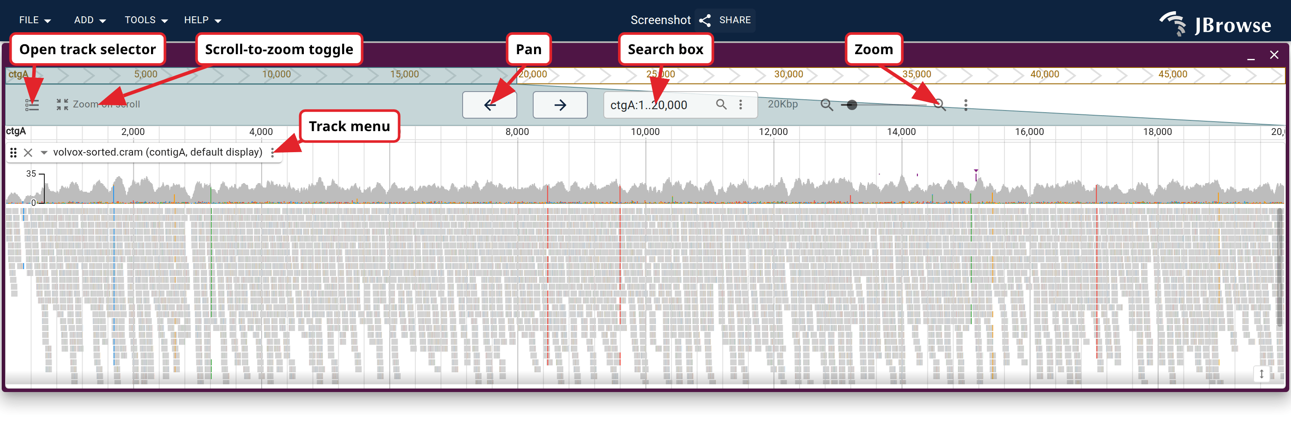Close the linear genome view
This screenshot has height=429, width=1291.
pyautogui.click(x=1273, y=55)
